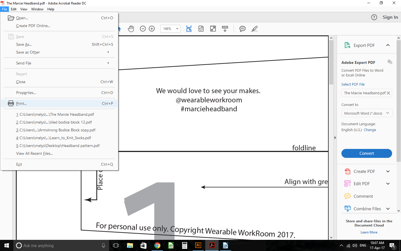Click the Create PDF tool icon
This screenshot has height=251, width=401.
(x=348, y=171)
